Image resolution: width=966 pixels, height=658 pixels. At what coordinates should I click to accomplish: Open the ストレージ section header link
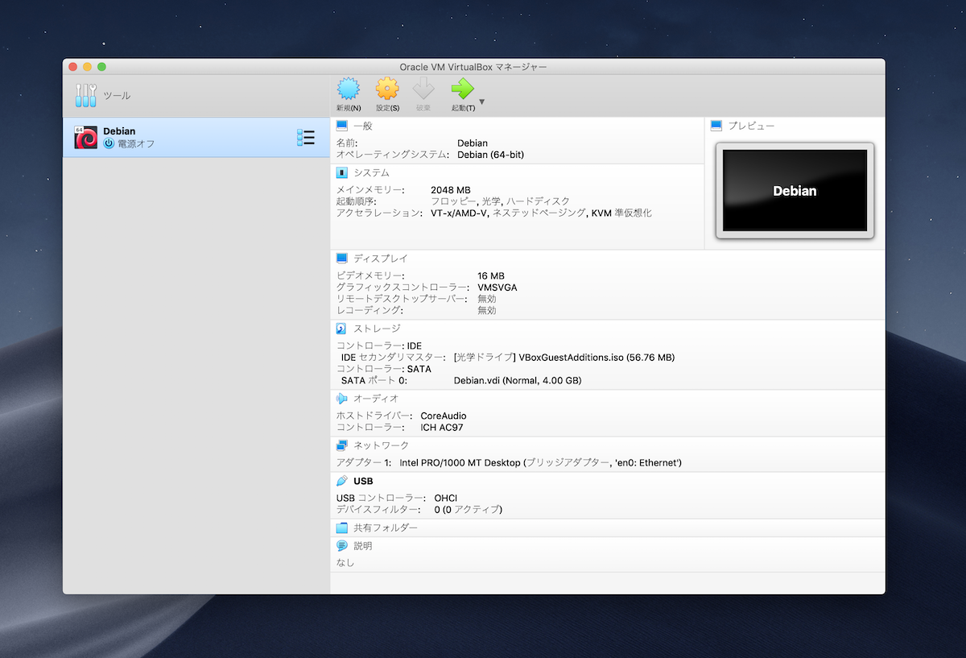377,329
